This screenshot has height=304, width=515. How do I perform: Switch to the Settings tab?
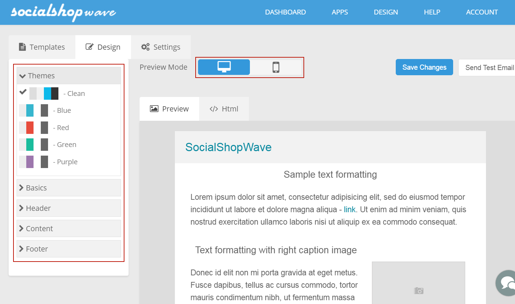(161, 47)
